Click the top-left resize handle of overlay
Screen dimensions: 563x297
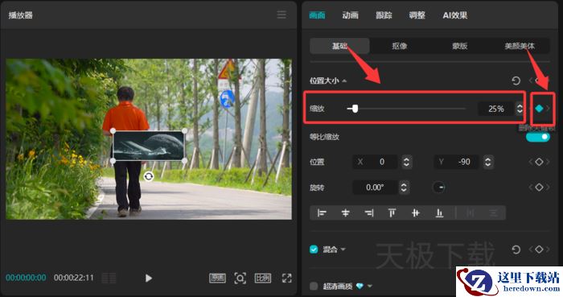coord(113,130)
